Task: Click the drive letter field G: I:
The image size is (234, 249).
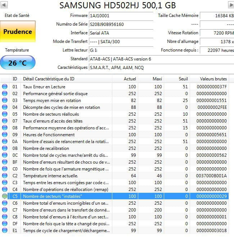Action: click(x=121, y=50)
